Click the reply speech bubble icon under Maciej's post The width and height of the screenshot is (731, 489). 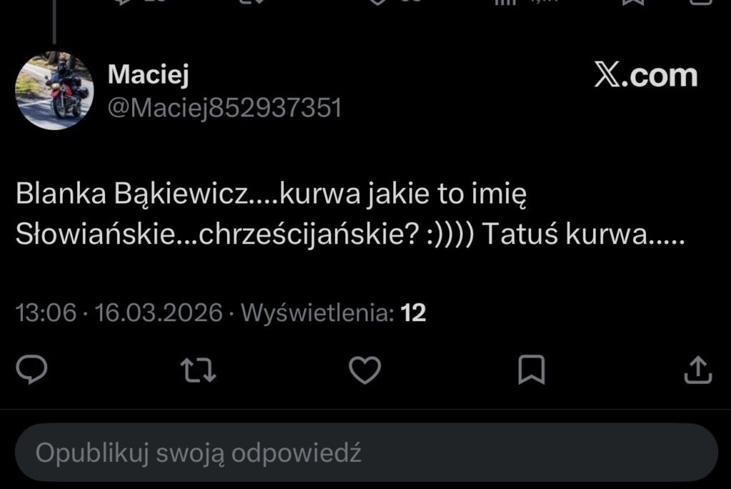(31, 369)
